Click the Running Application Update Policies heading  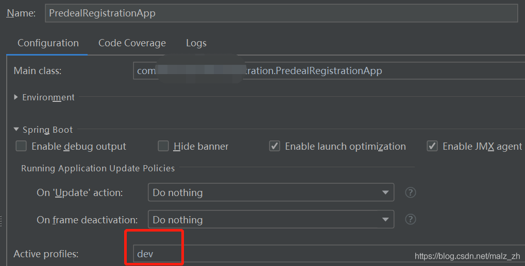click(98, 168)
